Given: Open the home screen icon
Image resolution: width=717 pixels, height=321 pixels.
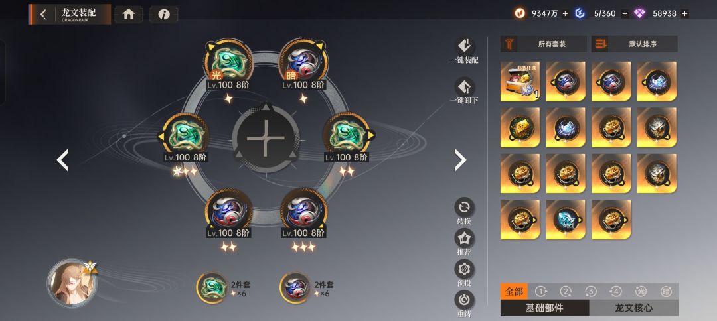Looking at the screenshot, I should click(x=129, y=14).
